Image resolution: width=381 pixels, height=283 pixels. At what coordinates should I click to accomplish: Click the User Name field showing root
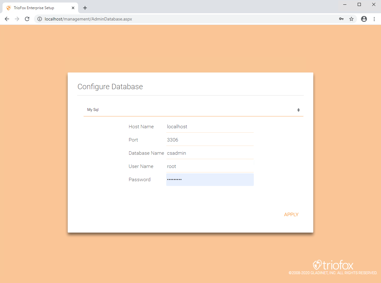coord(210,166)
